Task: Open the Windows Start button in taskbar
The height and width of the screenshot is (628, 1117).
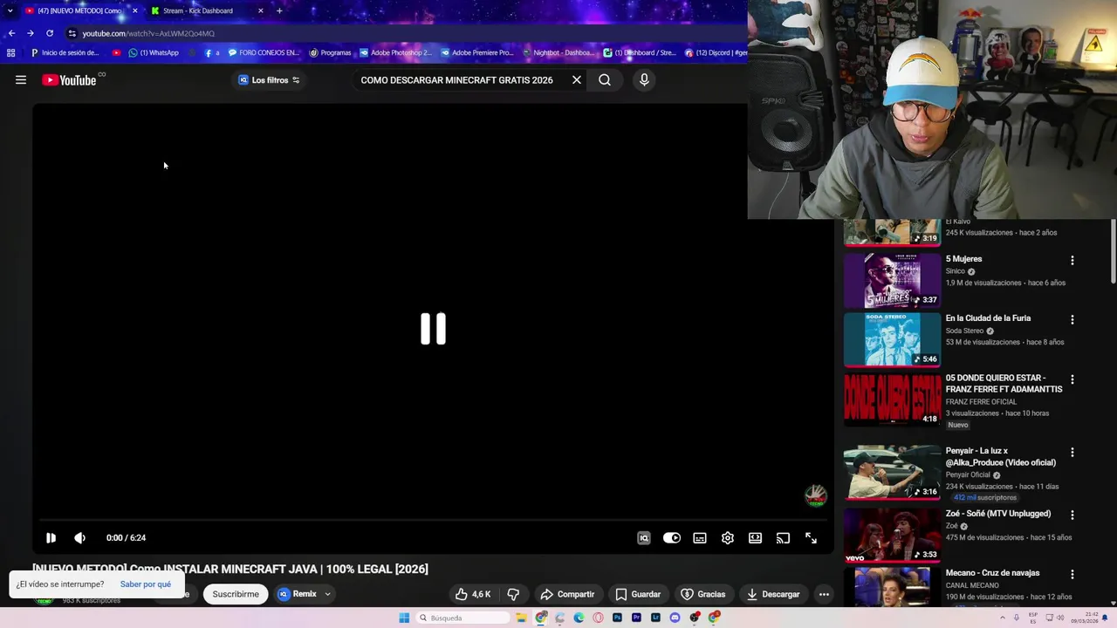Action: [x=404, y=618]
